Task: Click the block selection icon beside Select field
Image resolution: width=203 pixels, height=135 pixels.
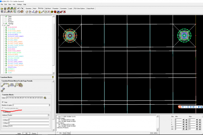Action: click(x=45, y=98)
